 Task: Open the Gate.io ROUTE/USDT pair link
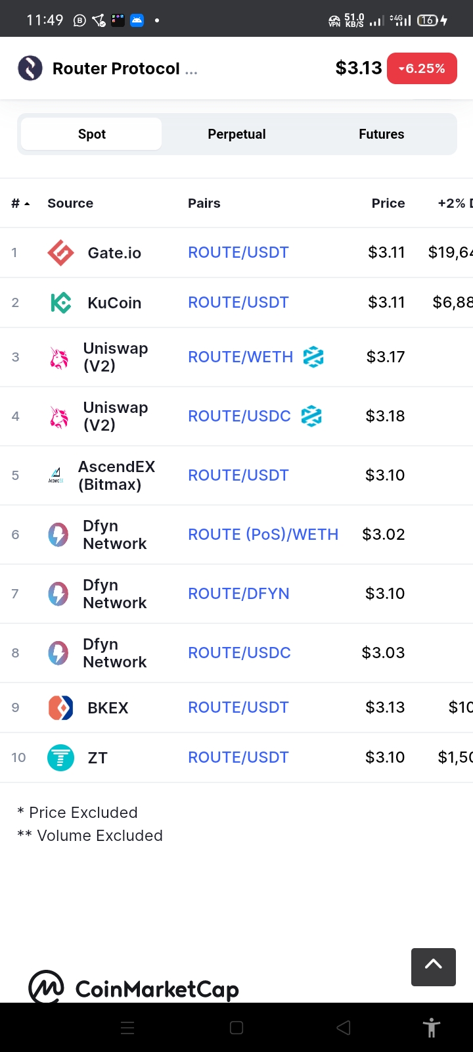238,252
